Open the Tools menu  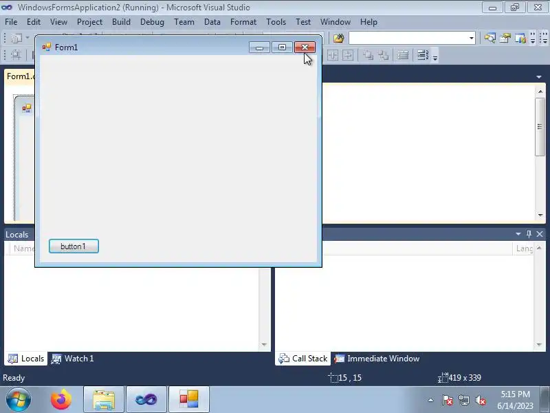click(276, 22)
